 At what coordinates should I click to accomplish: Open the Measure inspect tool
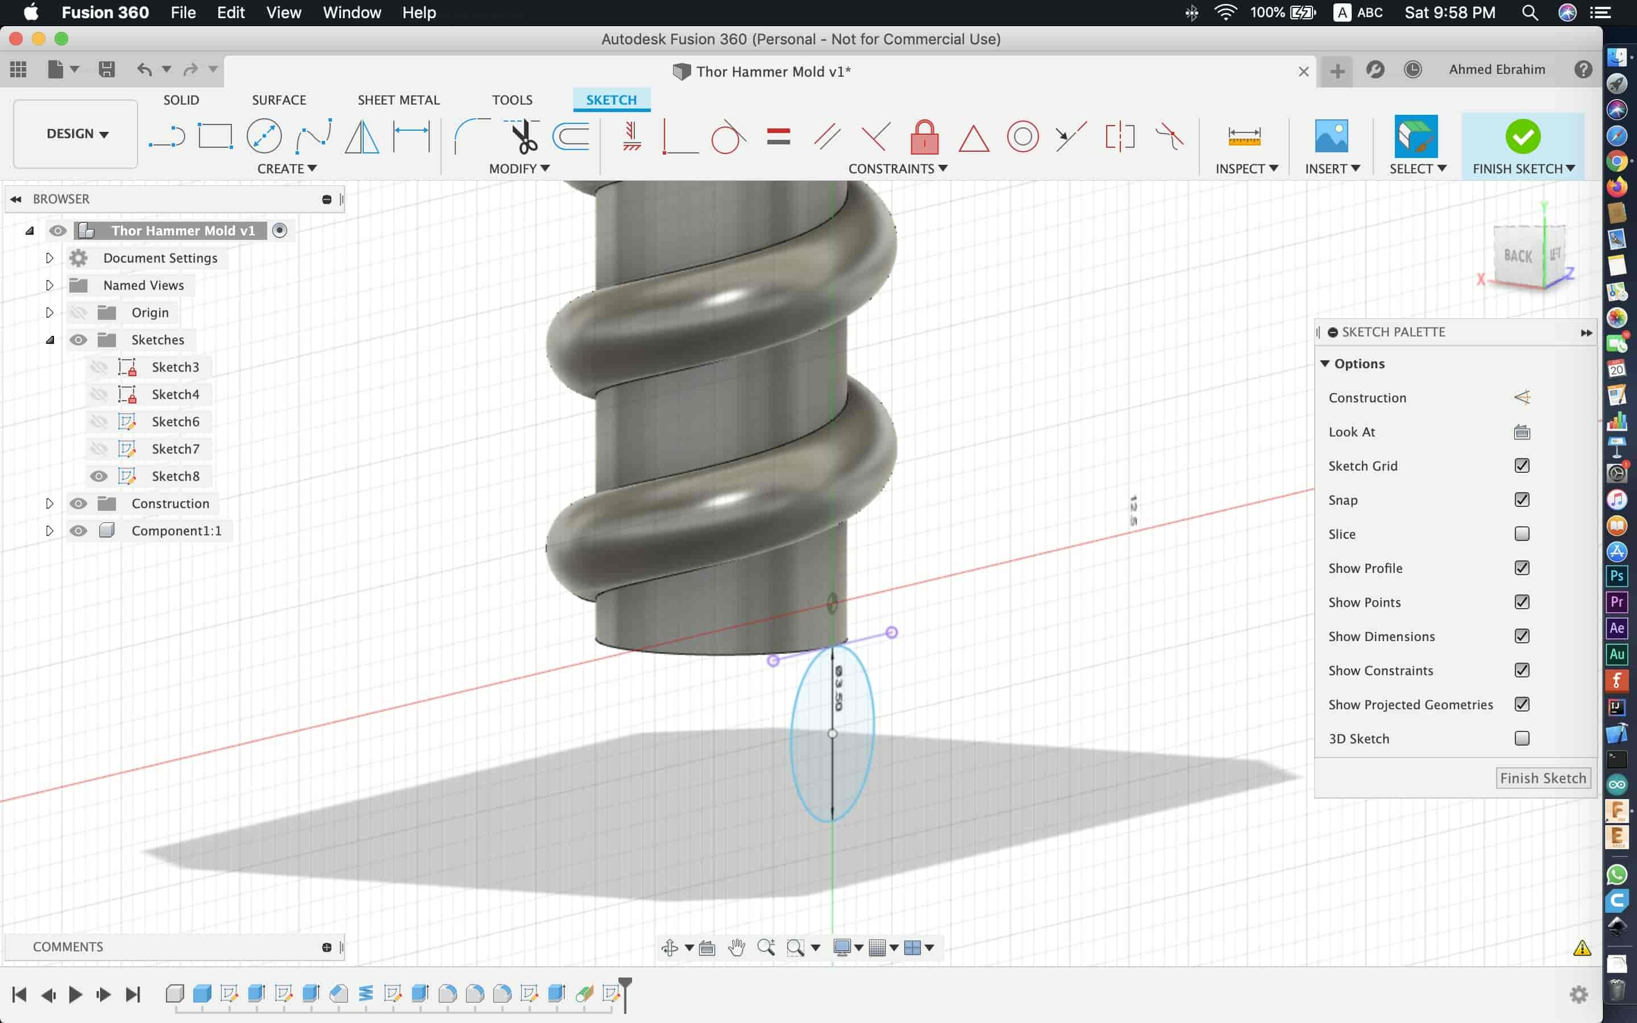click(1244, 136)
